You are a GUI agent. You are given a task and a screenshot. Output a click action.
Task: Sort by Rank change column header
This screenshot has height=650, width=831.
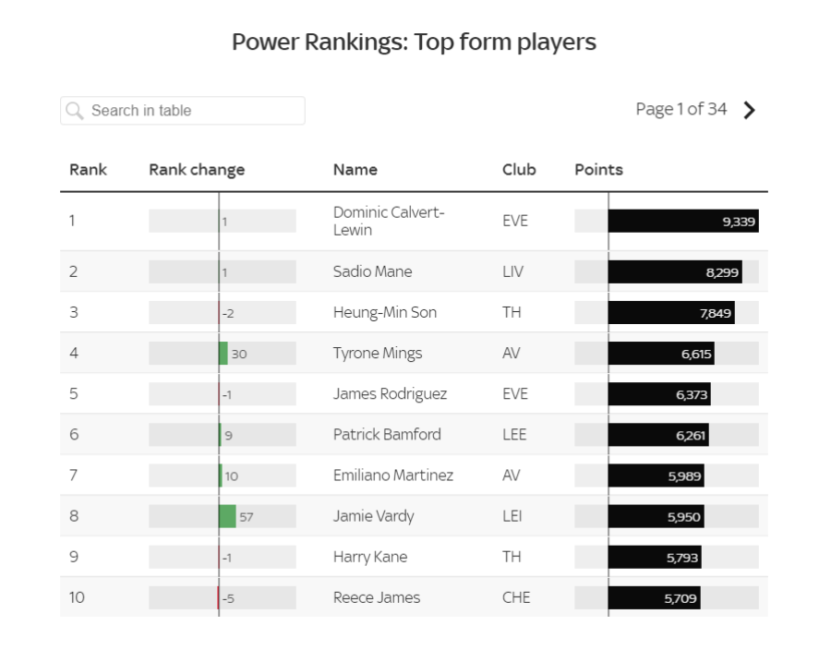click(197, 170)
